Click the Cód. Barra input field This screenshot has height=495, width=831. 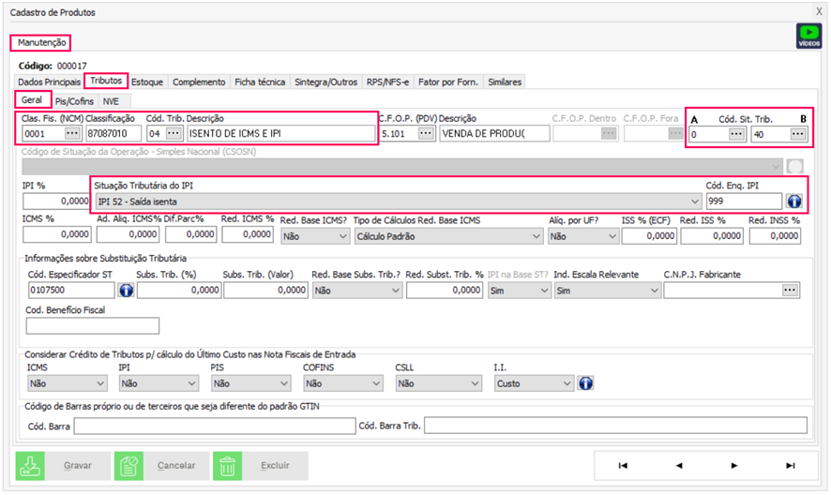[x=214, y=427]
